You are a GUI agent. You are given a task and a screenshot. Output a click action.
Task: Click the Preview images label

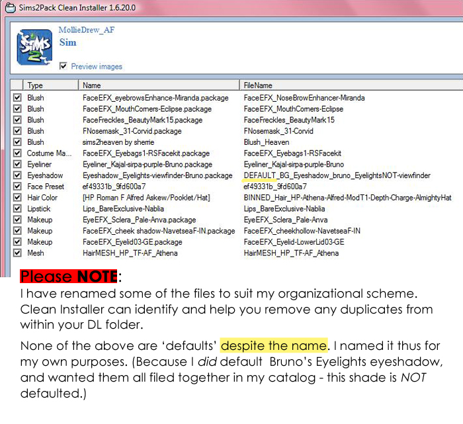pos(97,66)
